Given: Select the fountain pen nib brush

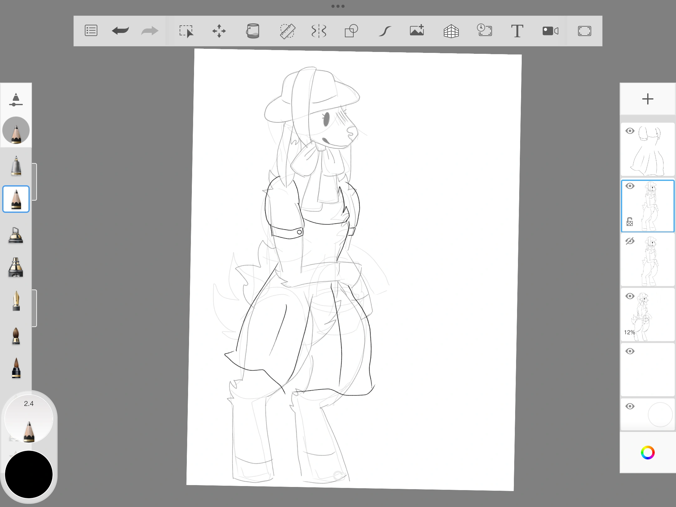Looking at the screenshot, I should point(16,301).
